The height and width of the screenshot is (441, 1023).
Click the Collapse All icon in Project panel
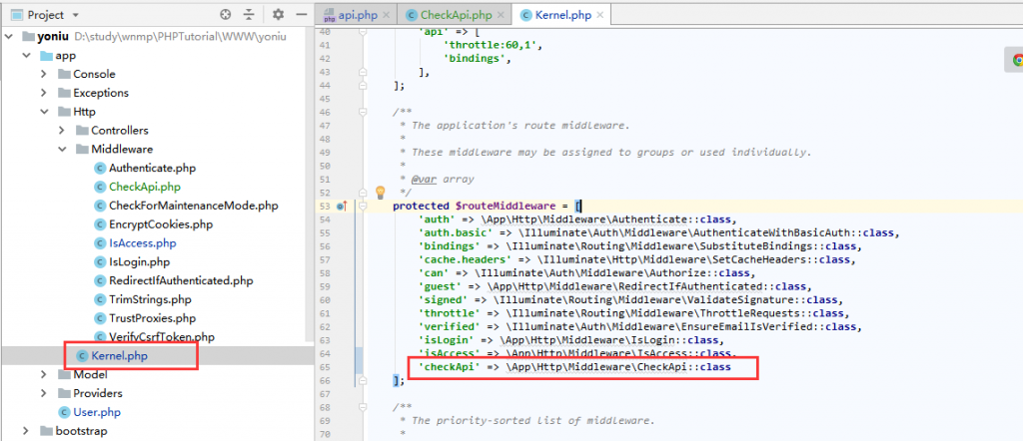[x=251, y=15]
